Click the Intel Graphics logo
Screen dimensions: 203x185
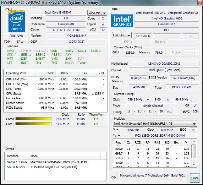tap(122, 21)
